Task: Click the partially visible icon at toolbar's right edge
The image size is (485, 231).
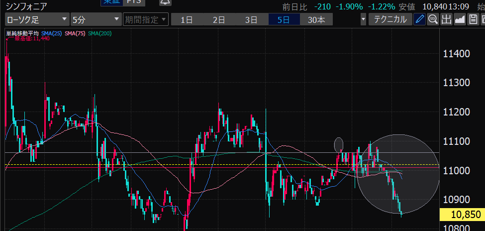Action: pos(483,20)
